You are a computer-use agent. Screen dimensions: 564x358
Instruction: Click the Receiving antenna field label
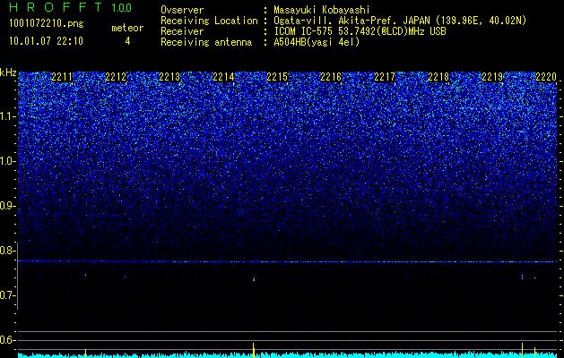click(x=206, y=42)
